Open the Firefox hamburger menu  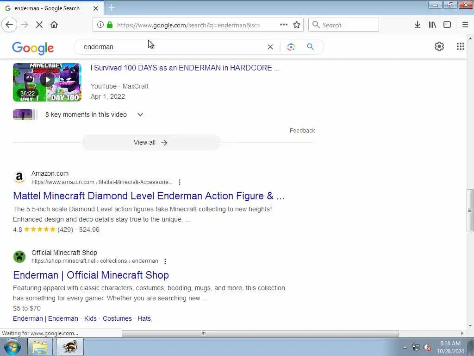pos(465,25)
